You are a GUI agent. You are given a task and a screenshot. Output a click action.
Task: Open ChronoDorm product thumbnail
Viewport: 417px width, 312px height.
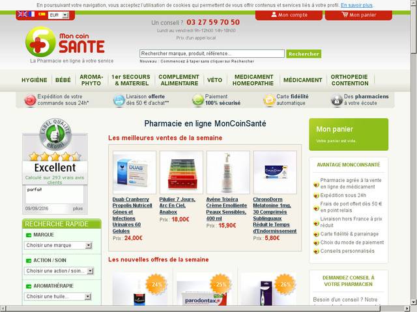click(x=275, y=172)
